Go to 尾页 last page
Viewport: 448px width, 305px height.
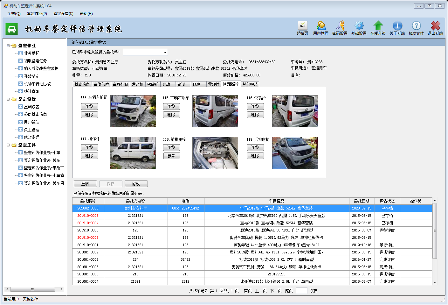click(x=289, y=291)
